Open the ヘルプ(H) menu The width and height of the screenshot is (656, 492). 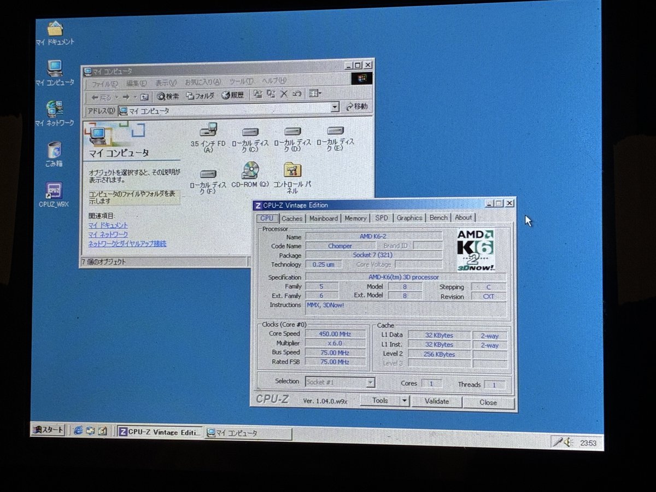274,81
